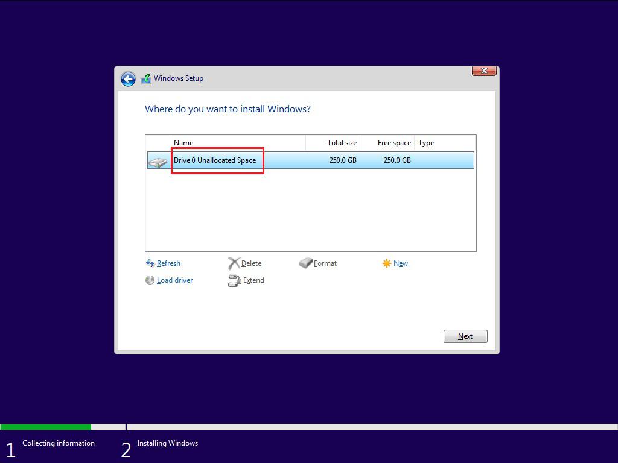Screen dimensions: 618x463
Task: Click the Free space column header
Action: (393, 143)
